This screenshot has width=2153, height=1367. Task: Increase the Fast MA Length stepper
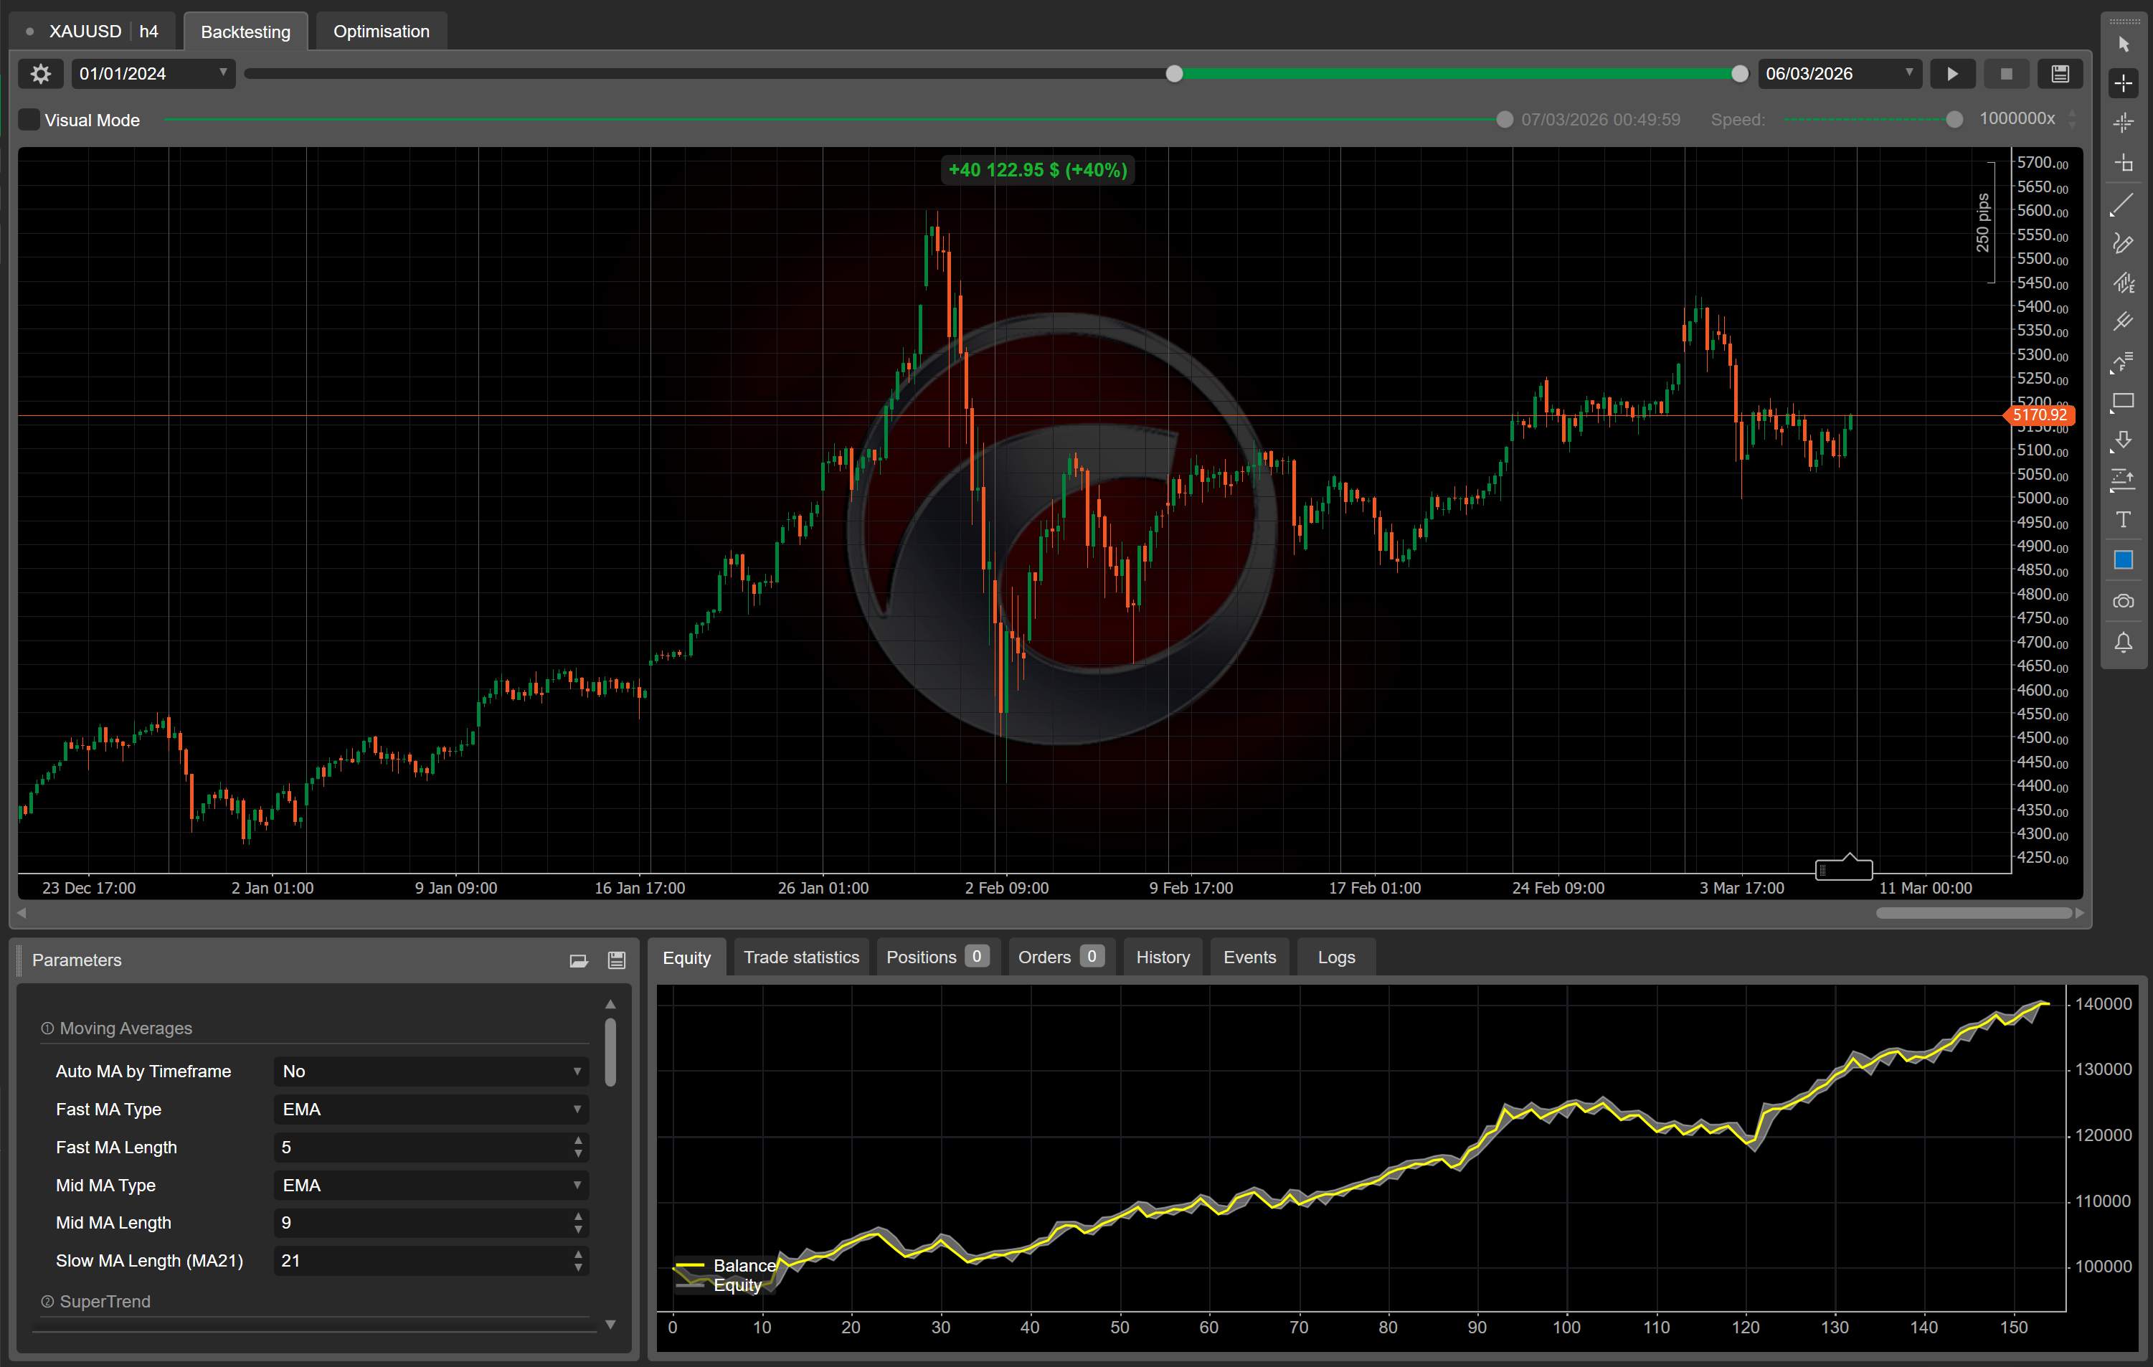point(577,1141)
